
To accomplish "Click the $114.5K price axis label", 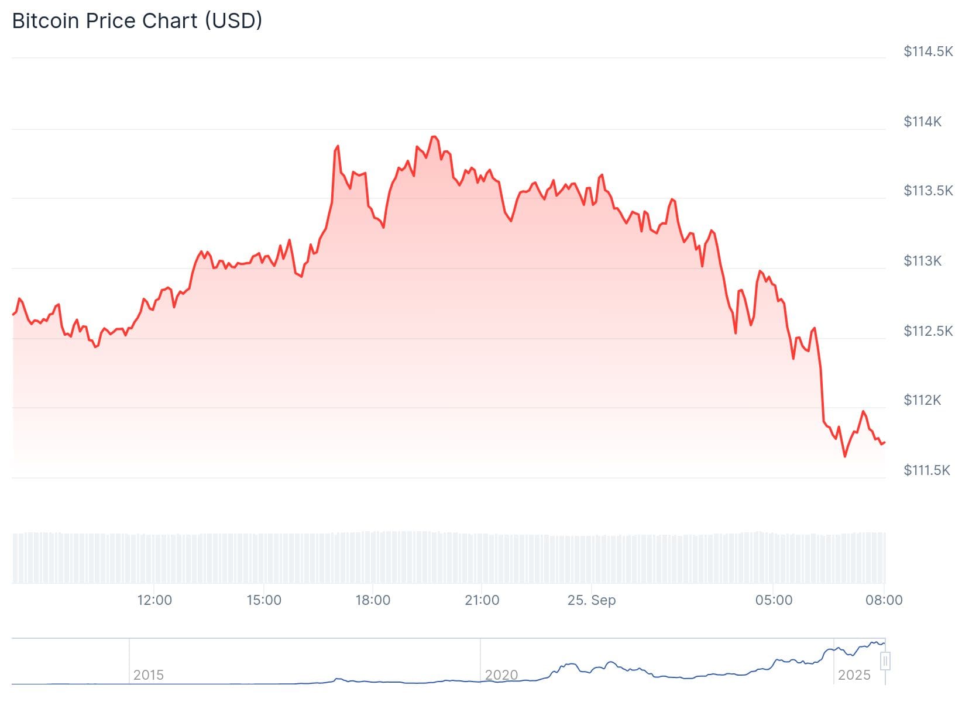I will tap(928, 51).
